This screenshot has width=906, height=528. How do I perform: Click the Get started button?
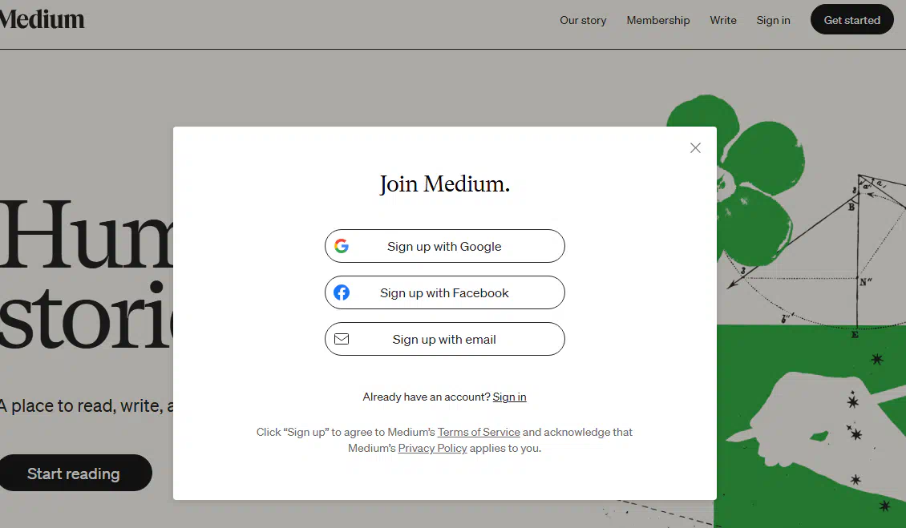point(851,20)
